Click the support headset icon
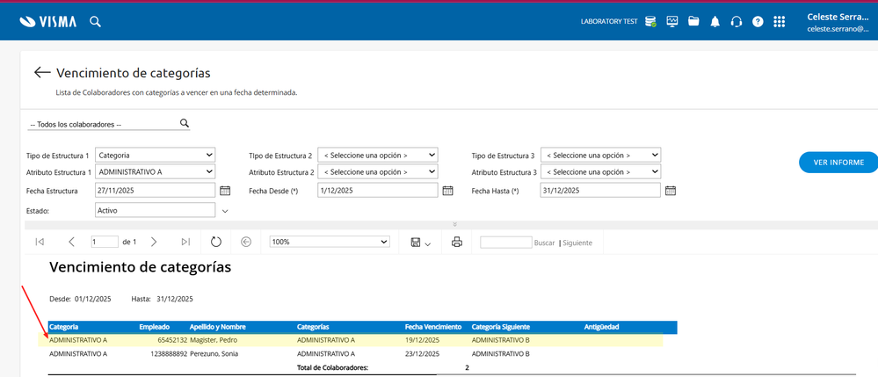 pyautogui.click(x=737, y=22)
